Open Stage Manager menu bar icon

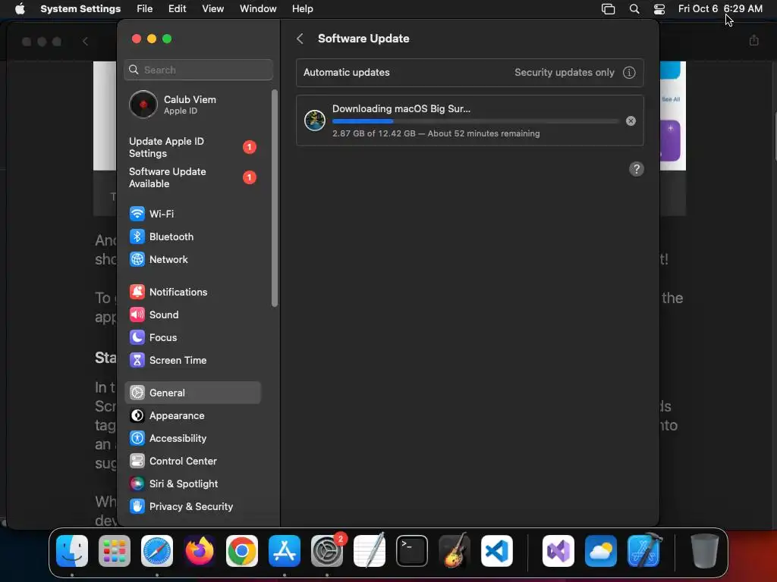(608, 9)
